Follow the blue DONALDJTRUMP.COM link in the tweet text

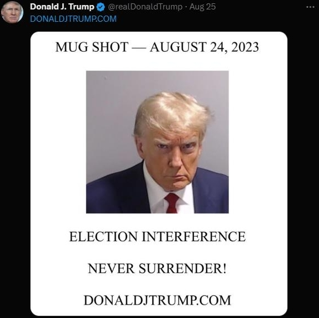[x=73, y=19]
